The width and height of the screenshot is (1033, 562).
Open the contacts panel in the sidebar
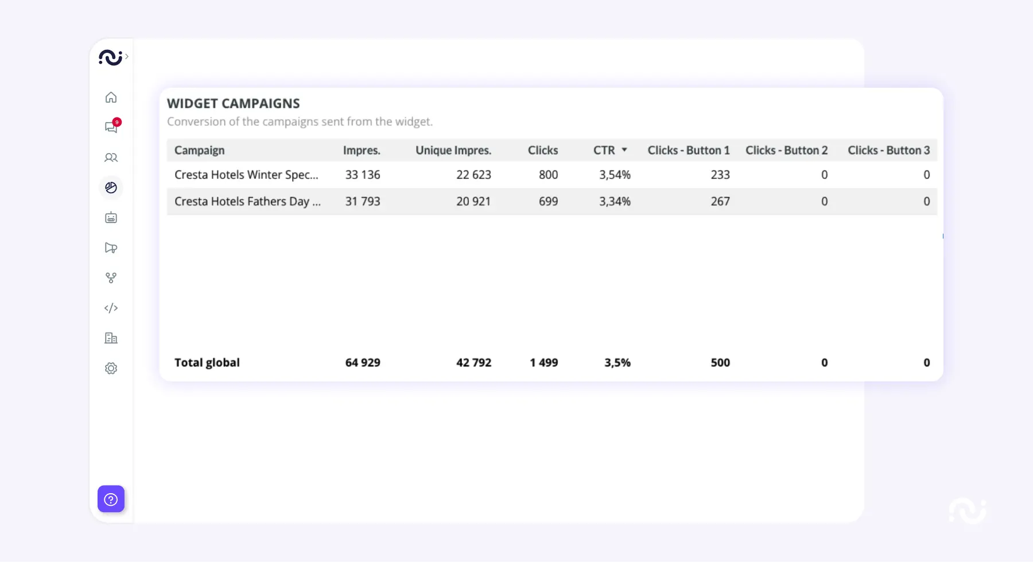[x=111, y=158]
